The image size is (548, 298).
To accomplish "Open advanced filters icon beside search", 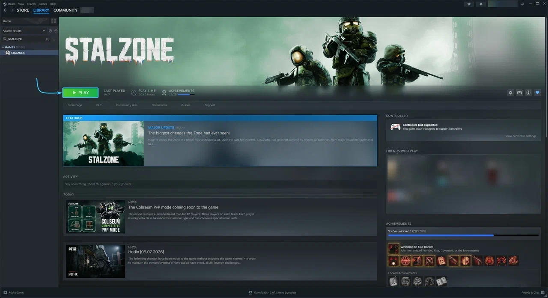I will point(54,39).
